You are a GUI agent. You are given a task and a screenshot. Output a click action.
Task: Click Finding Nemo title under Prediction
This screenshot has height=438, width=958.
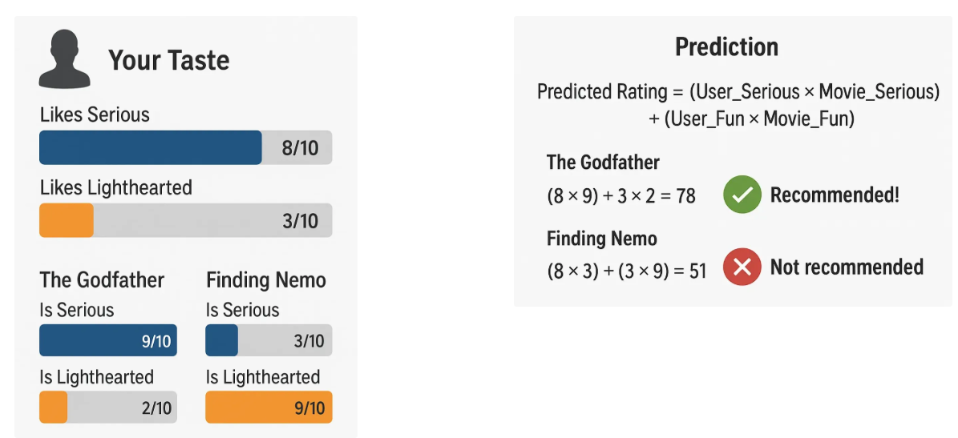coord(601,239)
